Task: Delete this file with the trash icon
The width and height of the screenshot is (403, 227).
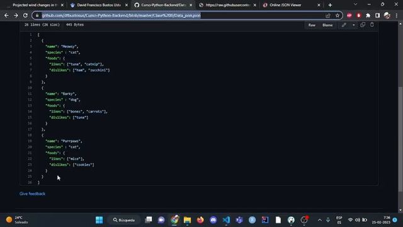Action: 372,25
